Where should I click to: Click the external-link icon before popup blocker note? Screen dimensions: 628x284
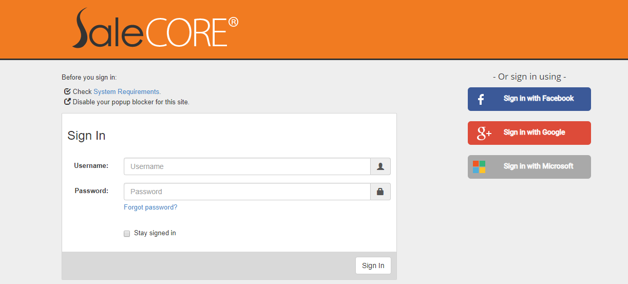(67, 102)
